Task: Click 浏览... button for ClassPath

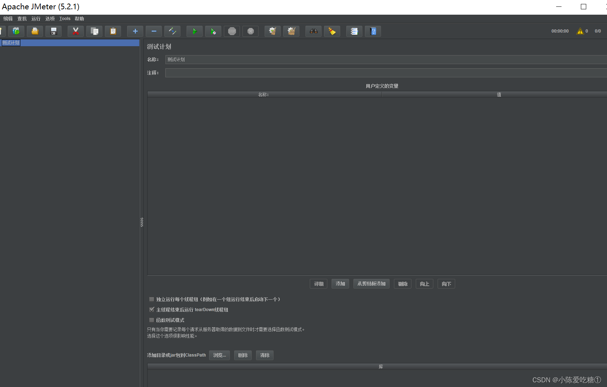Action: click(220, 355)
